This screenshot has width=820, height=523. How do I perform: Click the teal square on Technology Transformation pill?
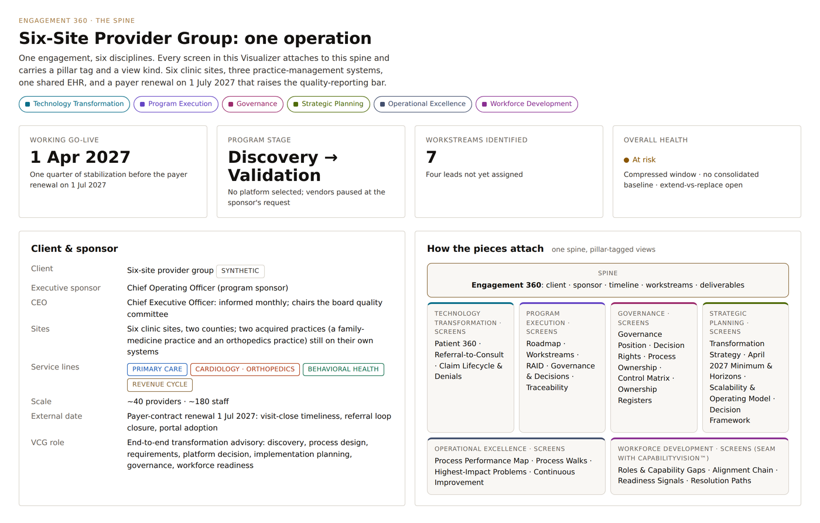[x=28, y=104]
